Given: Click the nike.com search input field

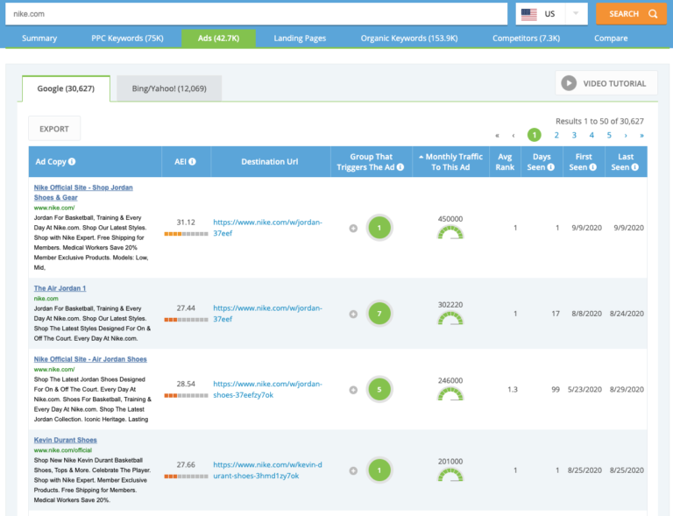Looking at the screenshot, I should click(256, 14).
